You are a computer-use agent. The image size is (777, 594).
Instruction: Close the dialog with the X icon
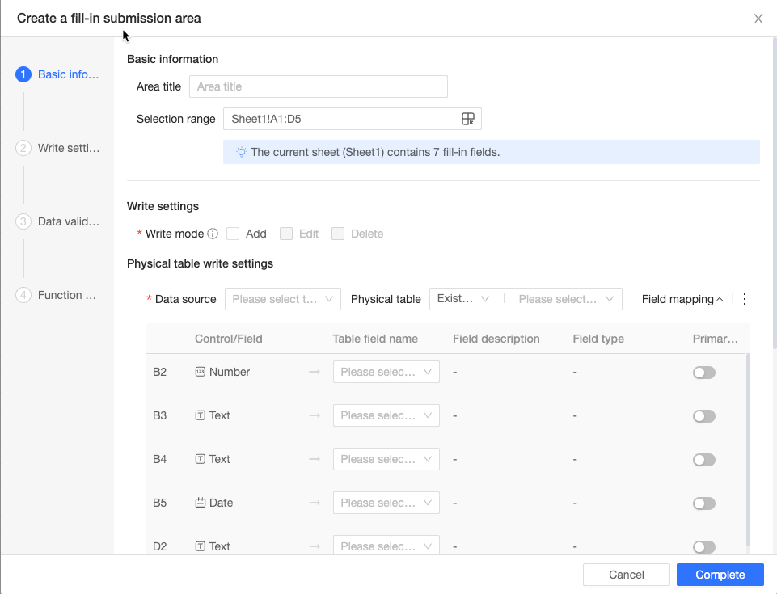(x=758, y=19)
